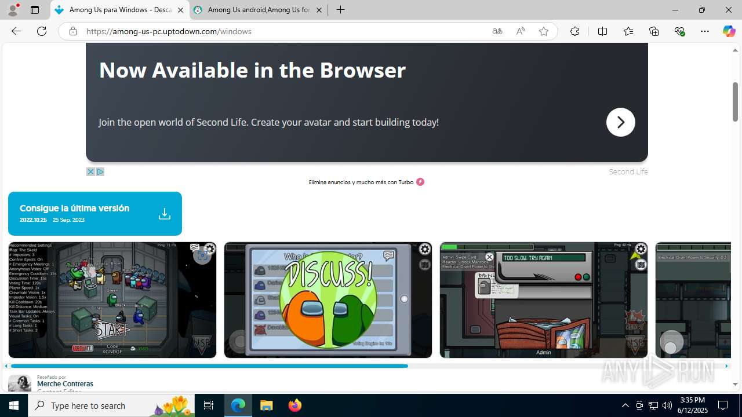Click 'Now Available in the Browser' headline
This screenshot has width=742, height=417.
pyautogui.click(x=252, y=70)
